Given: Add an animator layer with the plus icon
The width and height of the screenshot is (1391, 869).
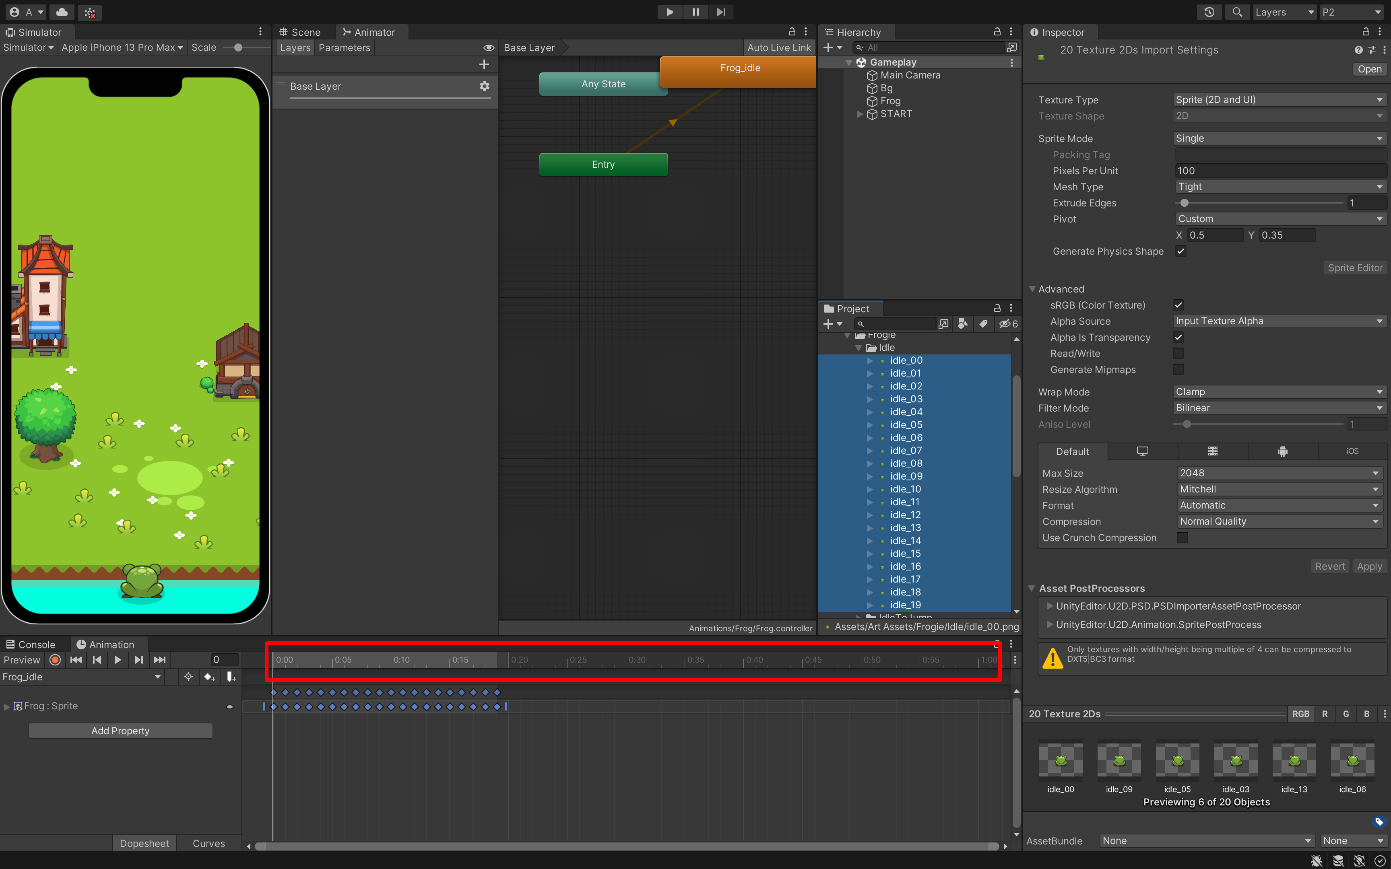Looking at the screenshot, I should click(x=484, y=64).
